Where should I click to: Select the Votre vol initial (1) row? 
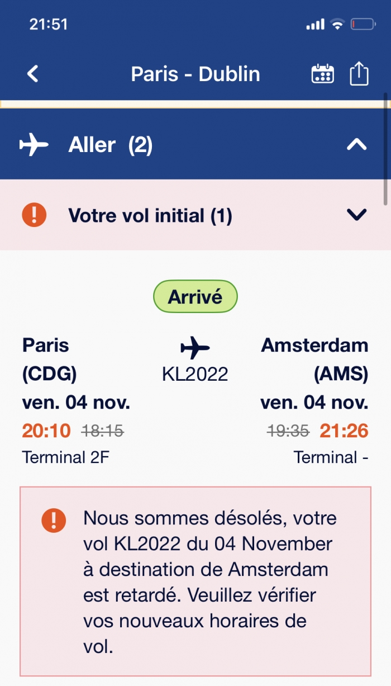coord(195,215)
